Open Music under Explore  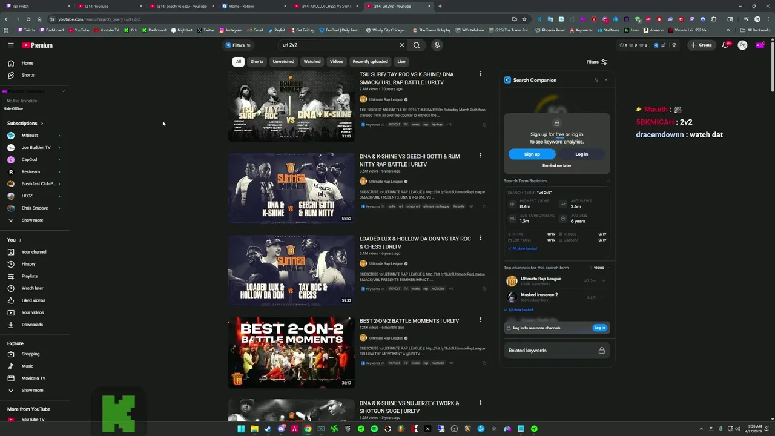coord(35,366)
